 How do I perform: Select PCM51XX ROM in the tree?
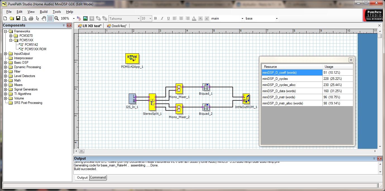pyautogui.click(x=35, y=49)
